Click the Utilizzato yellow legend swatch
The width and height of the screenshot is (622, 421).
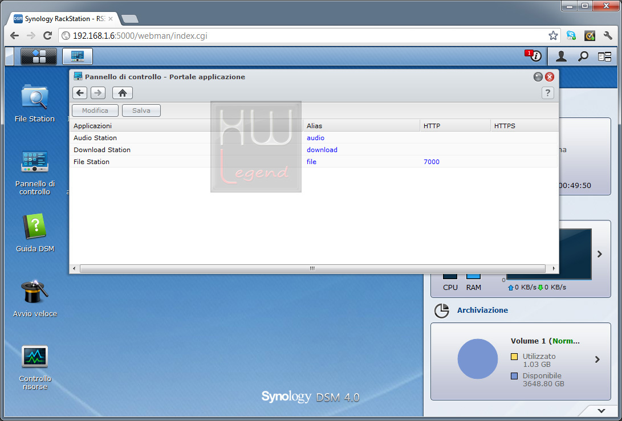[514, 357]
